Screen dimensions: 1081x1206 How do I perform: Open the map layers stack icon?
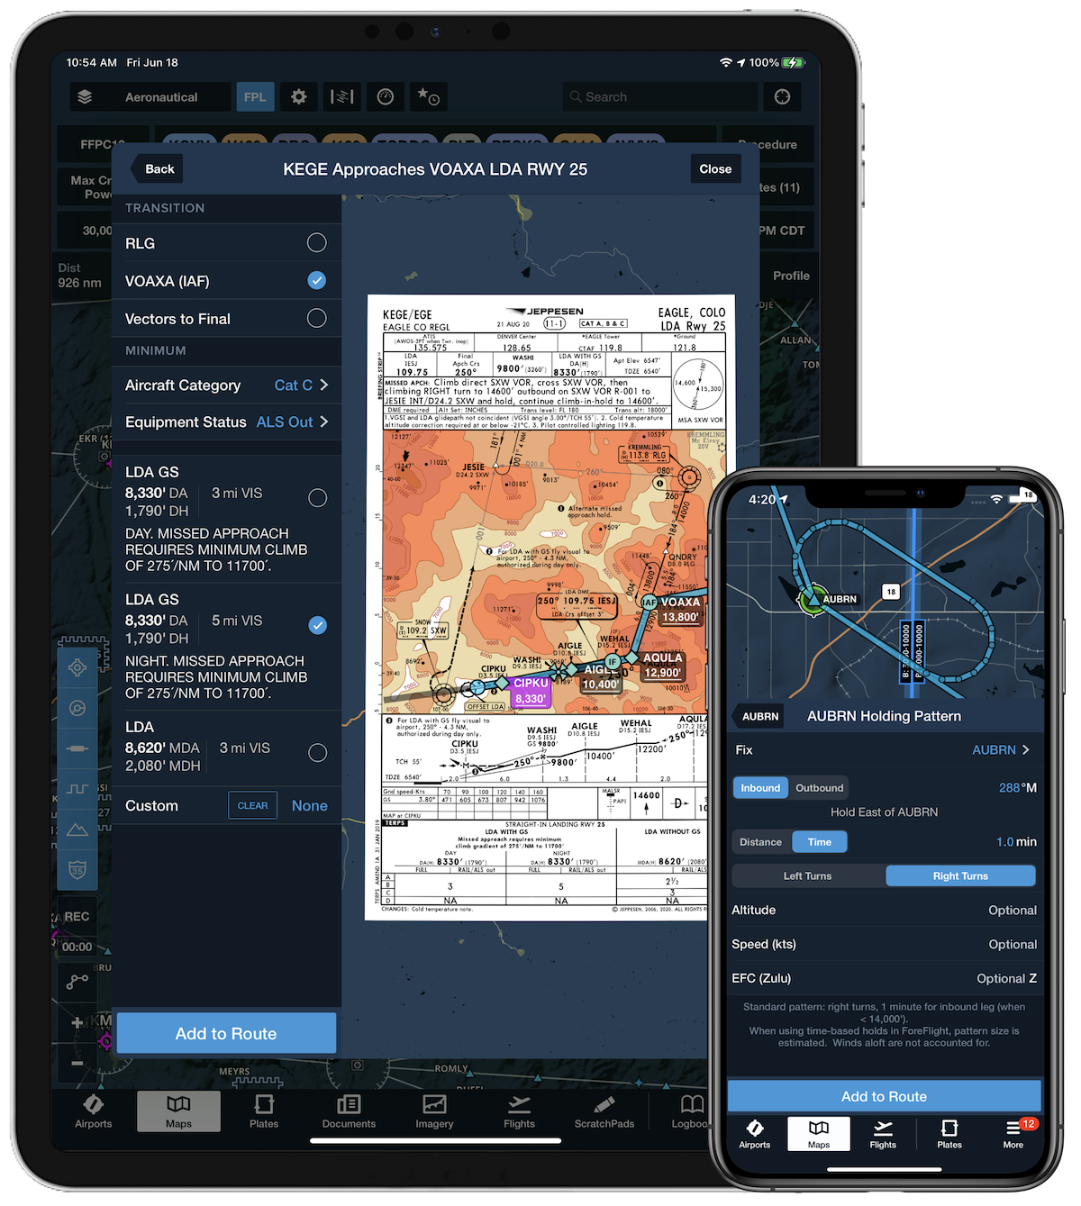85,97
